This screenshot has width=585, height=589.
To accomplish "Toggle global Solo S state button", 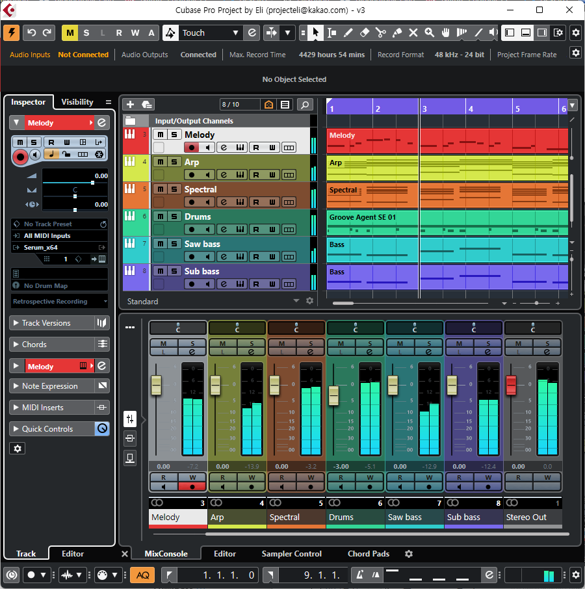I will point(86,33).
